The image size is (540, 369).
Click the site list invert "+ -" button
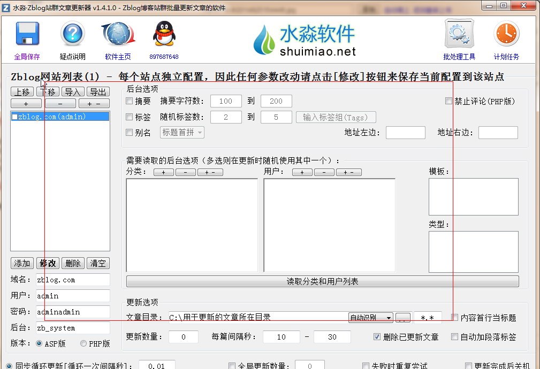94,104
